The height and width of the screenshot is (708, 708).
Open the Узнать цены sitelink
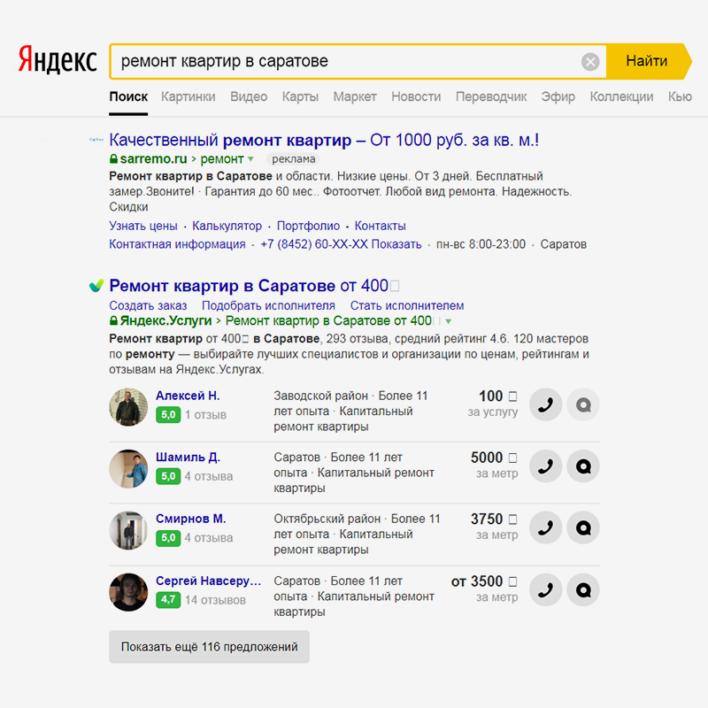pyautogui.click(x=143, y=226)
